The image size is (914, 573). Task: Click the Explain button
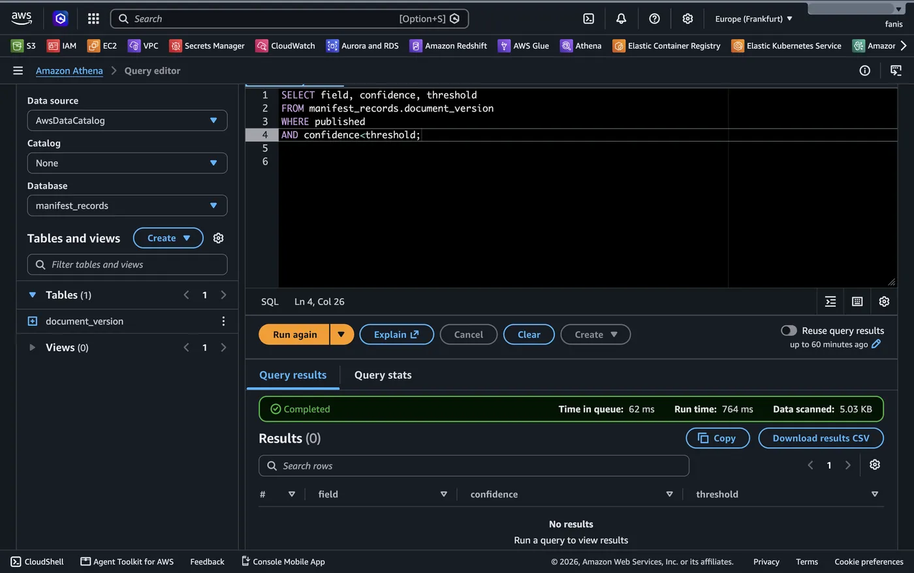point(396,334)
